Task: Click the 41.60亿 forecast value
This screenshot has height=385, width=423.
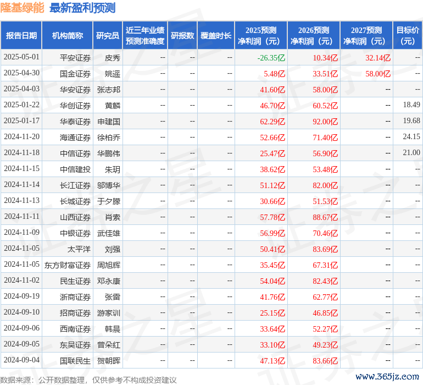Action: pyautogui.click(x=272, y=90)
